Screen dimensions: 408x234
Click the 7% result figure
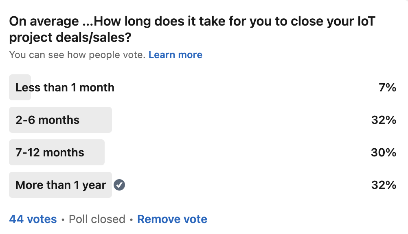point(387,88)
